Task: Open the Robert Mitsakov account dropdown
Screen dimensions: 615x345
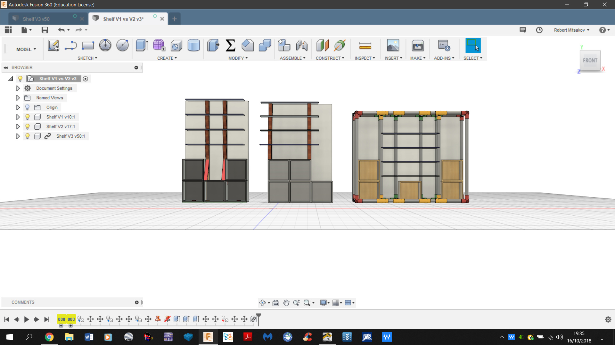Action: click(571, 30)
